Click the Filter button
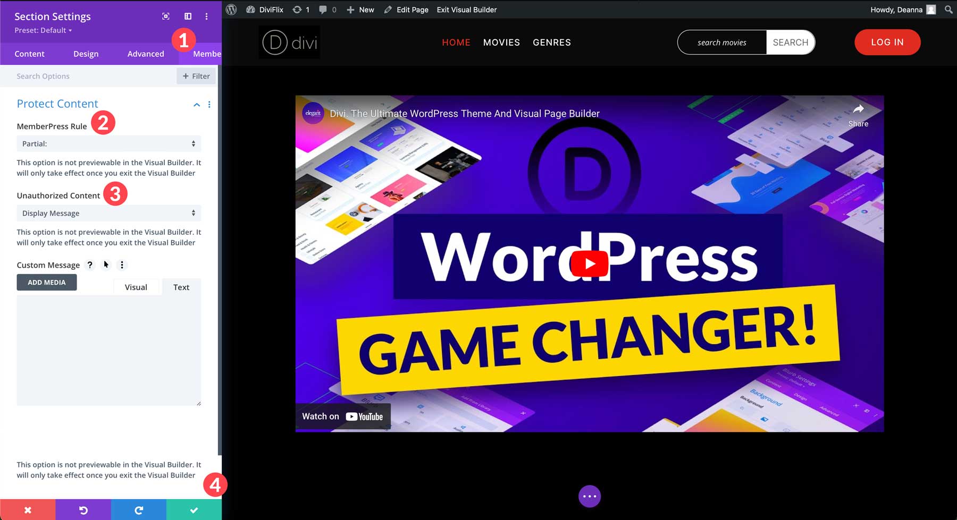The width and height of the screenshot is (957, 520). click(196, 76)
